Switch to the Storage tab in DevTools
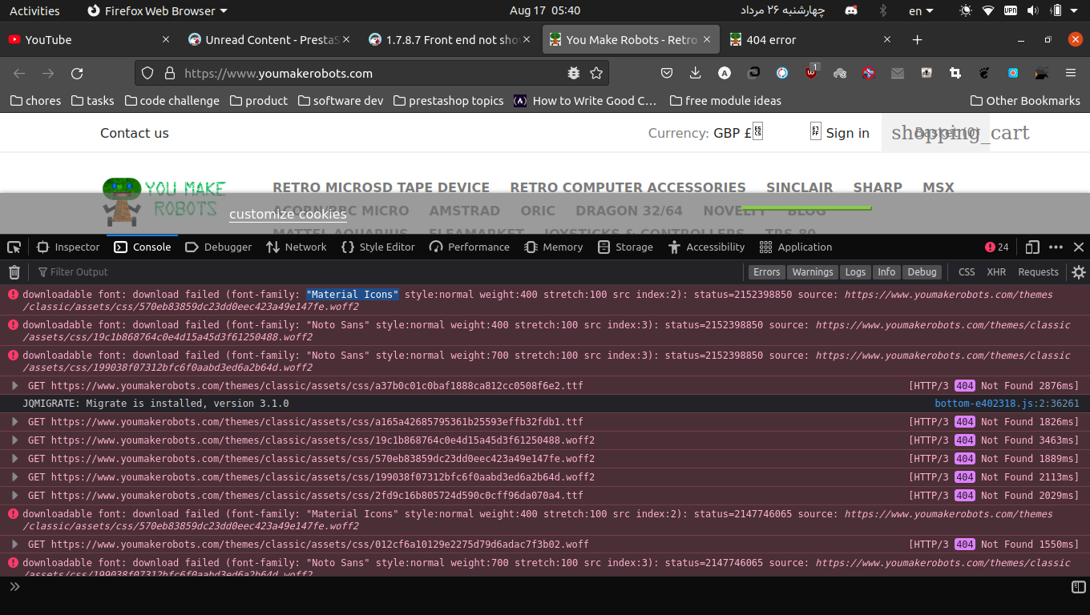This screenshot has height=615, width=1090. point(625,247)
